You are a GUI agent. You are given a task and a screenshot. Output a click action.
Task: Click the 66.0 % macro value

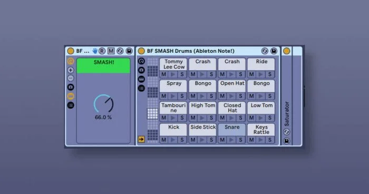point(103,117)
